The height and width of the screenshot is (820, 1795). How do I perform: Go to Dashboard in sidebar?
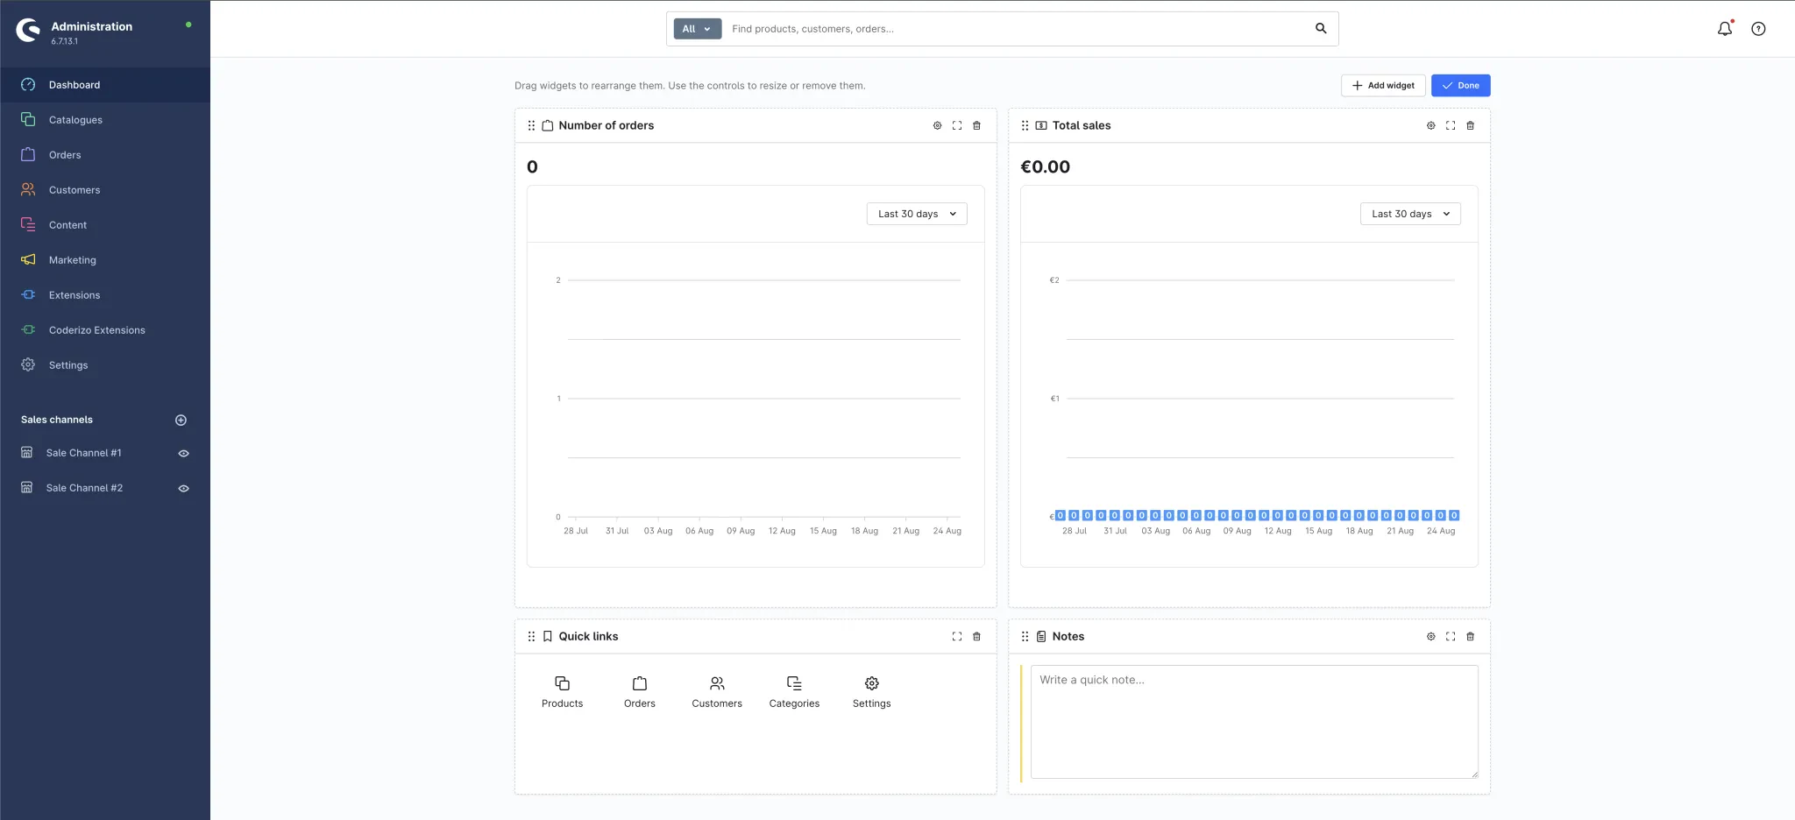105,85
